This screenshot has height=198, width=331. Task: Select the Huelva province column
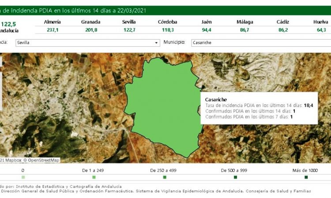(320, 26)
